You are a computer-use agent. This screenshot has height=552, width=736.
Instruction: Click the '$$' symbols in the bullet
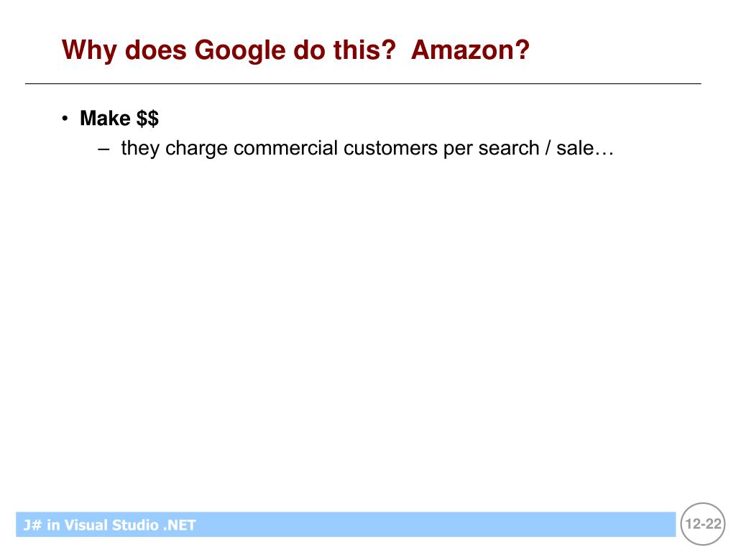point(147,119)
